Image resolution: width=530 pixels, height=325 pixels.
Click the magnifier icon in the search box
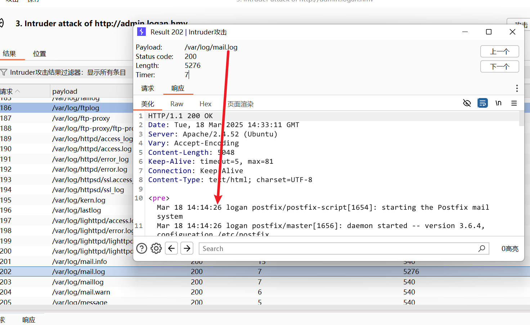[482, 249]
